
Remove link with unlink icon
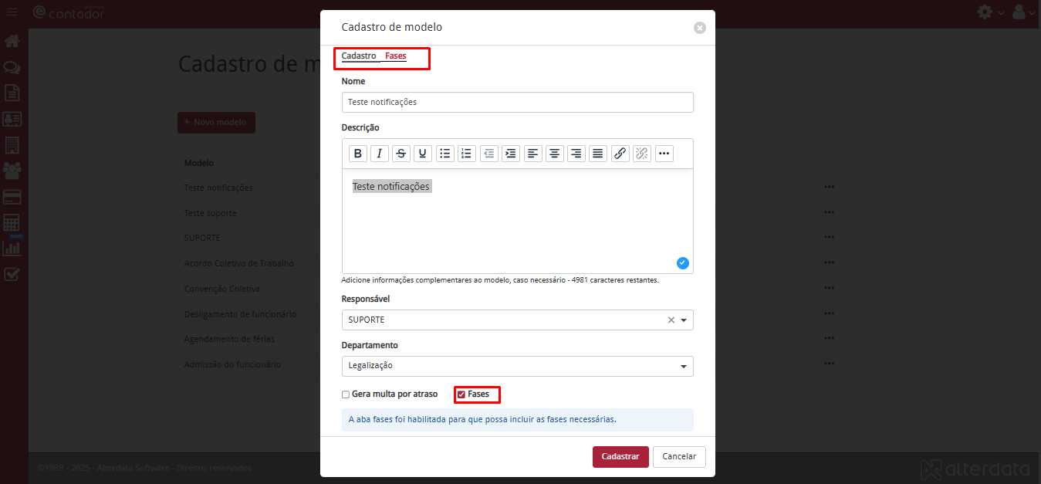coord(641,154)
